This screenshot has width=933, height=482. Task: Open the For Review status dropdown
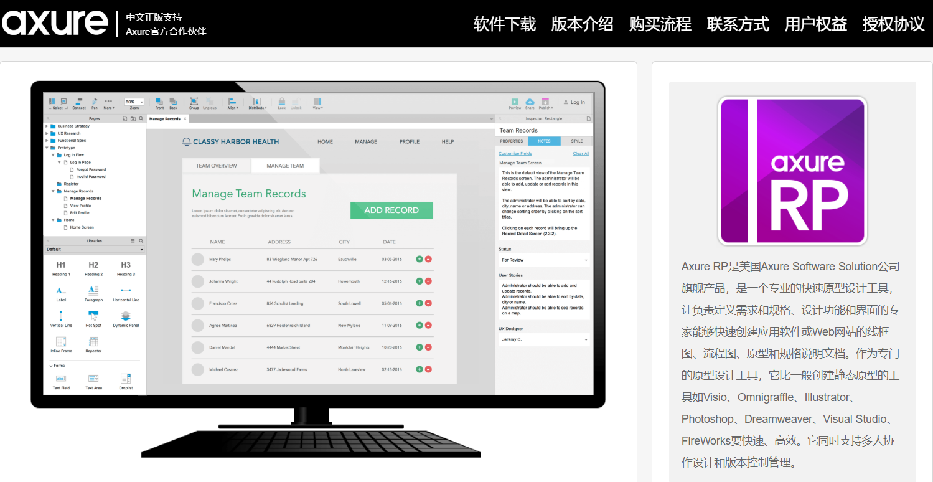coord(544,260)
